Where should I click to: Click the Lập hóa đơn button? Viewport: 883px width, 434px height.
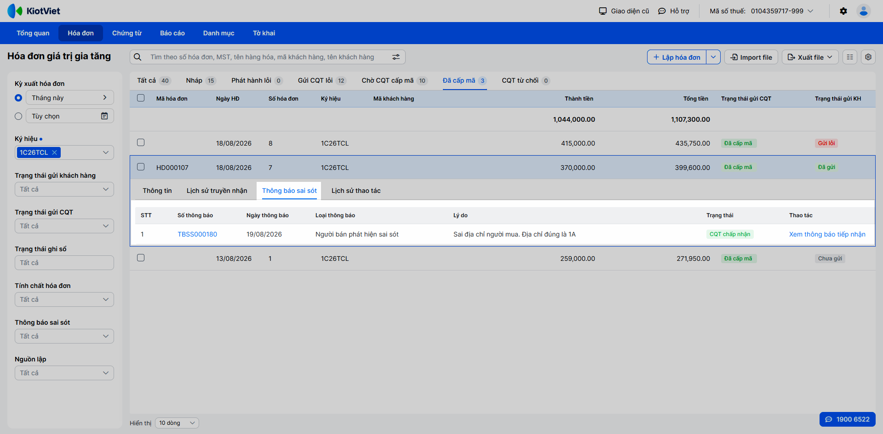click(677, 57)
